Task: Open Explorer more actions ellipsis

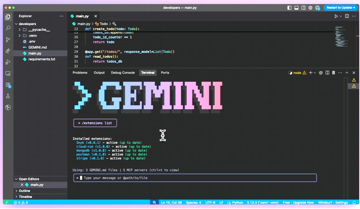Action: coord(61,16)
